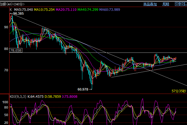The height and width of the screenshot is (125, 187).
Task: Click the boxed 78.058 price level label
Action: (16, 51)
